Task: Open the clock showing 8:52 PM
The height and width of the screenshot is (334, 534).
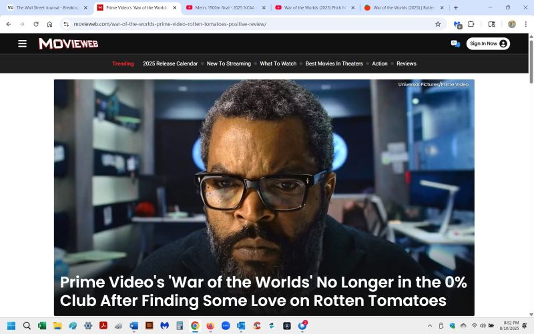Action: coord(511,326)
